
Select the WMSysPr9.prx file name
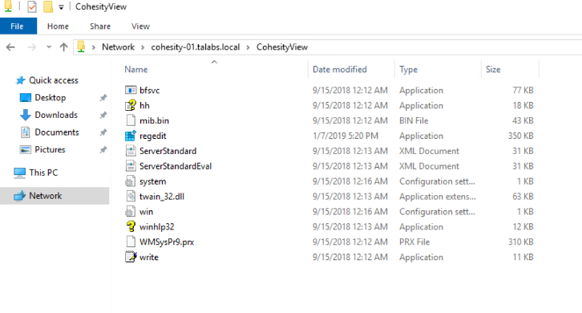167,242
